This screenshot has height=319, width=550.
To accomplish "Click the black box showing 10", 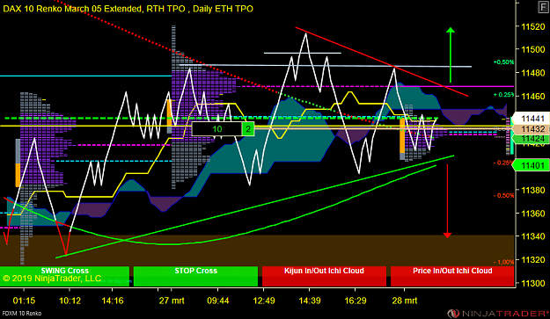I will [216, 129].
